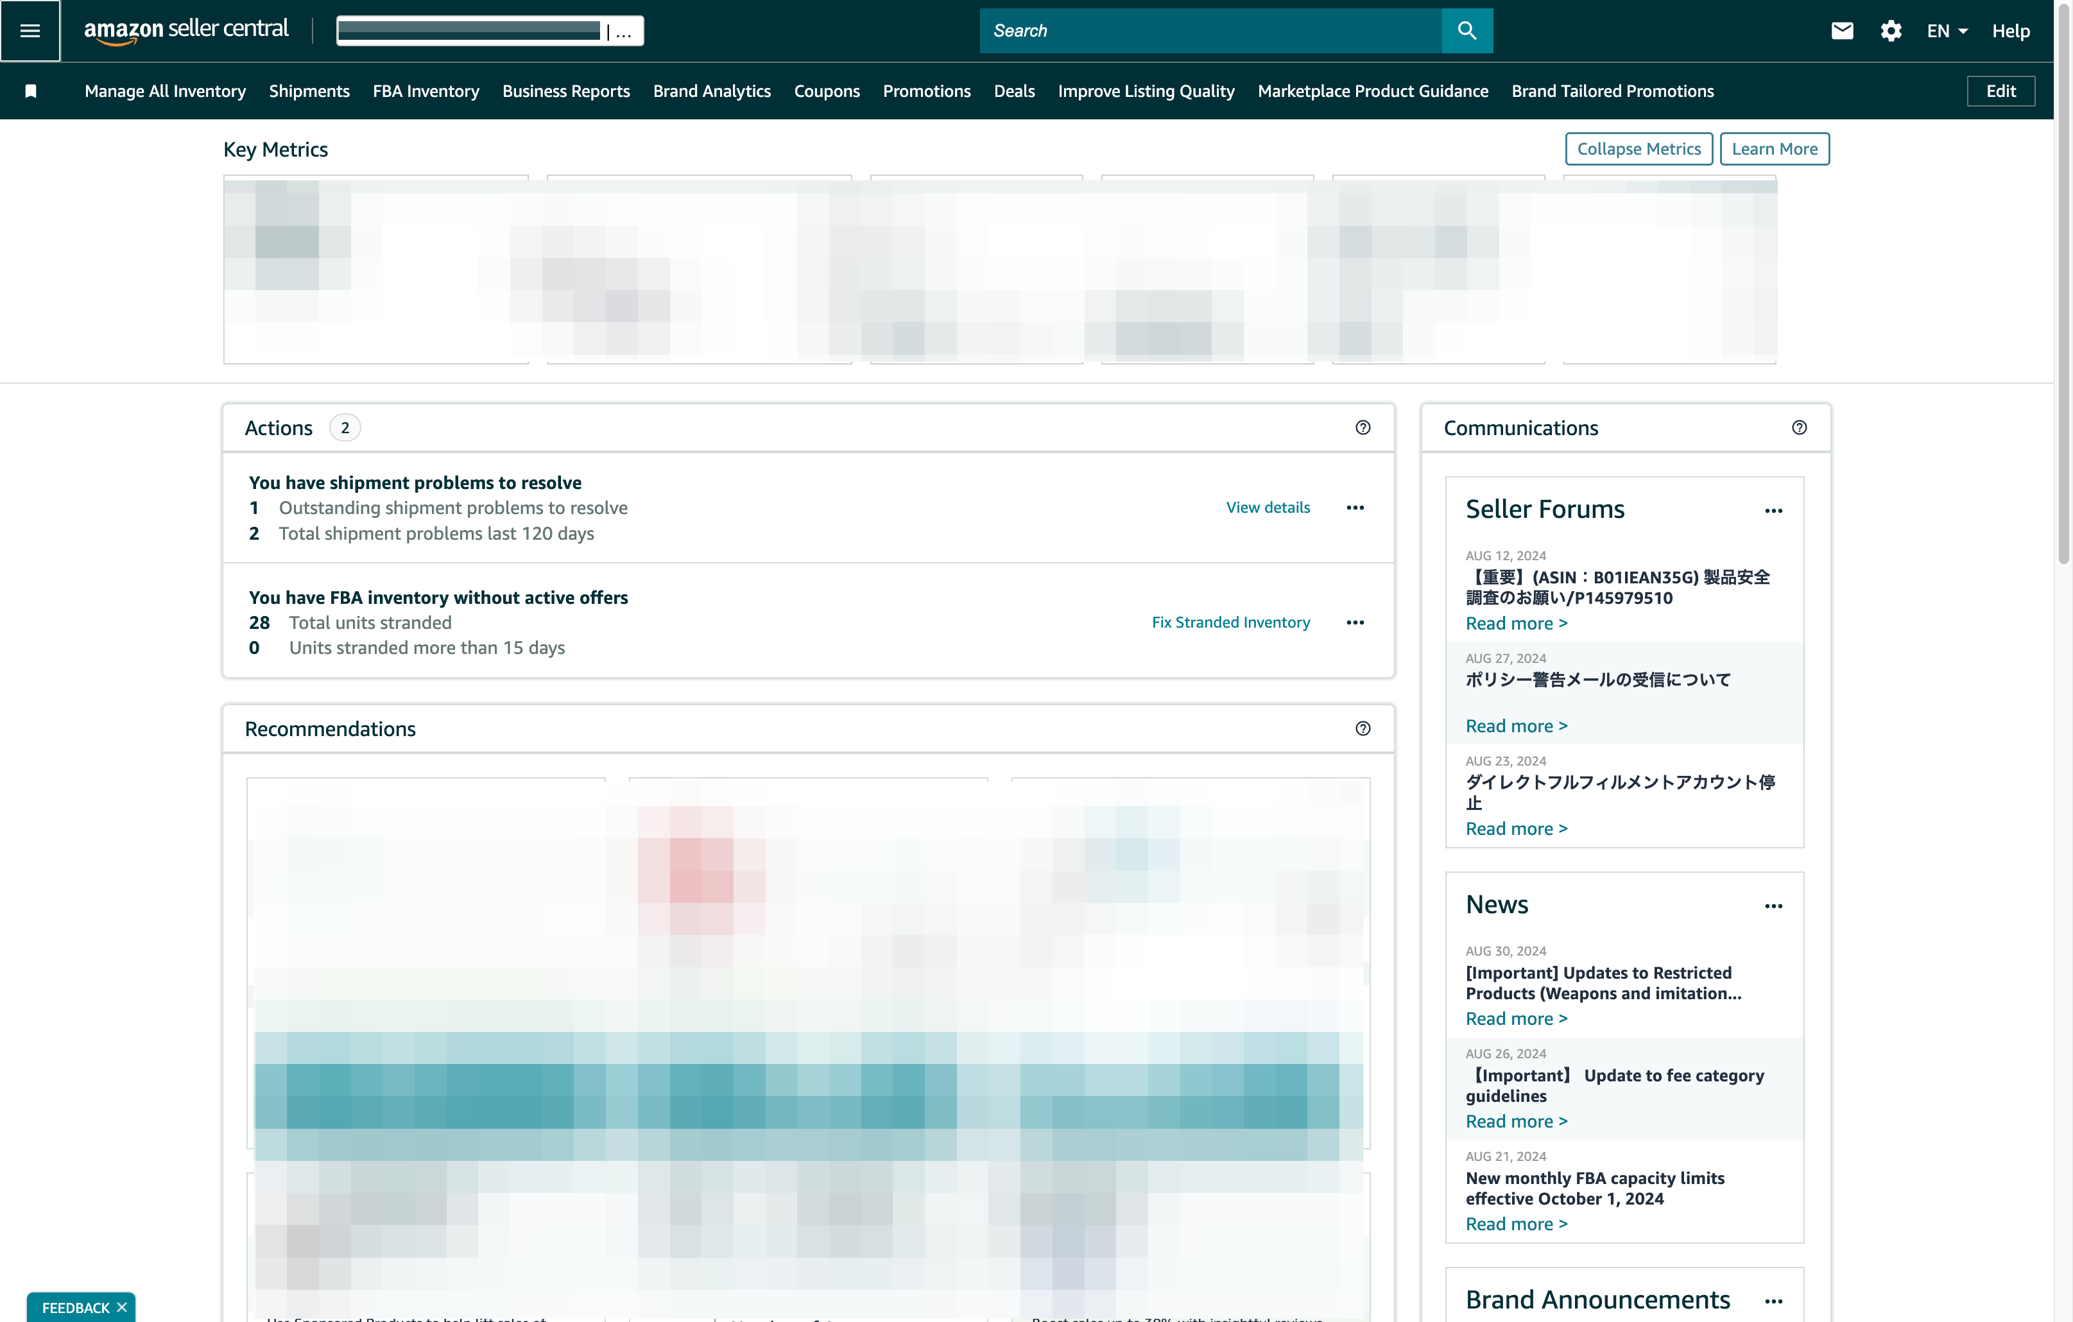Close the Feedback tab with X
The image size is (2073, 1322).
[122, 1307]
